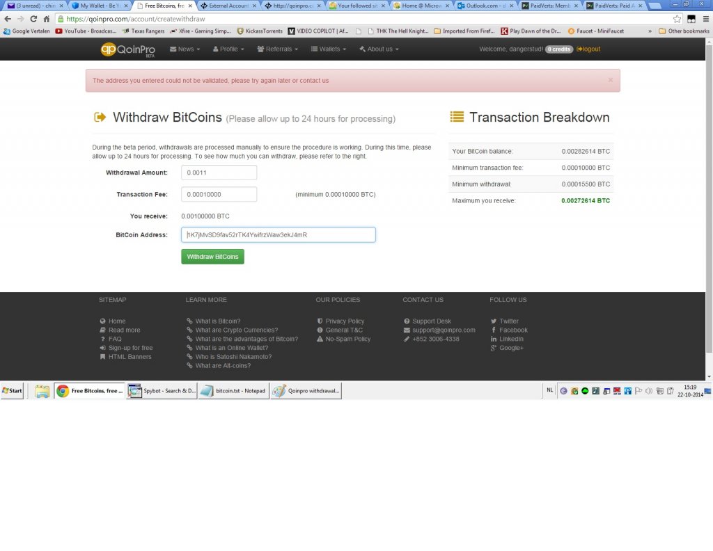This screenshot has width=713, height=551.
Task: Click the Windows Start button
Action: pos(13,391)
